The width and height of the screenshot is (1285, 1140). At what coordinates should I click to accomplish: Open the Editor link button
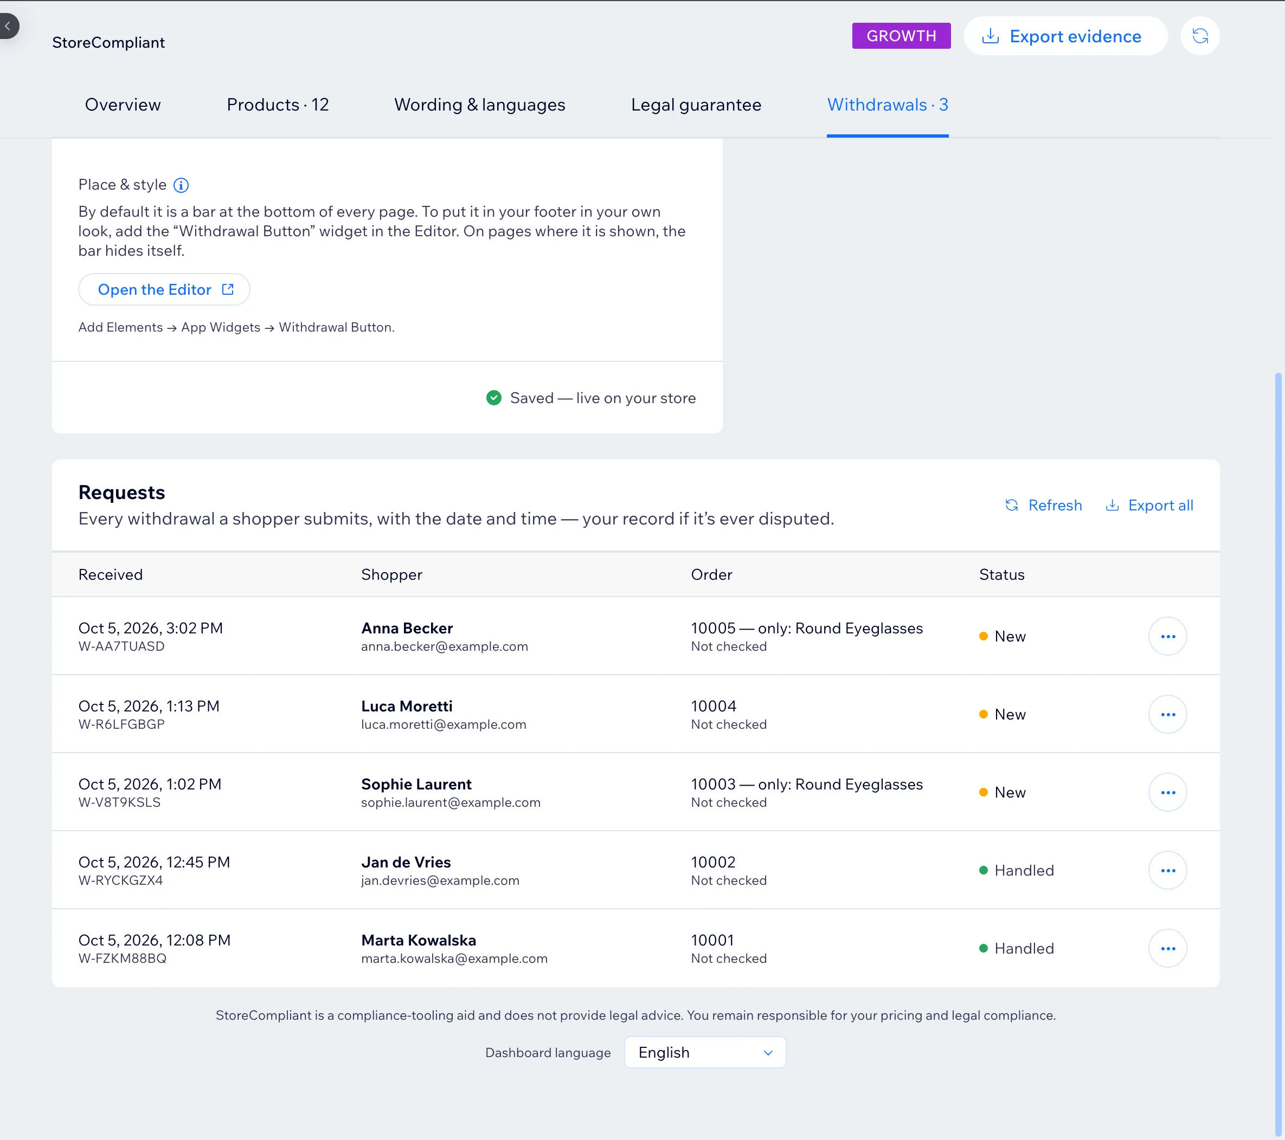pos(164,289)
